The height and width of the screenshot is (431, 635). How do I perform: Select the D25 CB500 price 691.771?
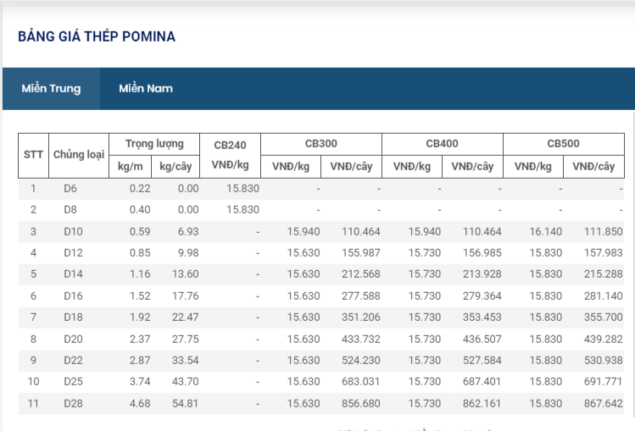604,381
